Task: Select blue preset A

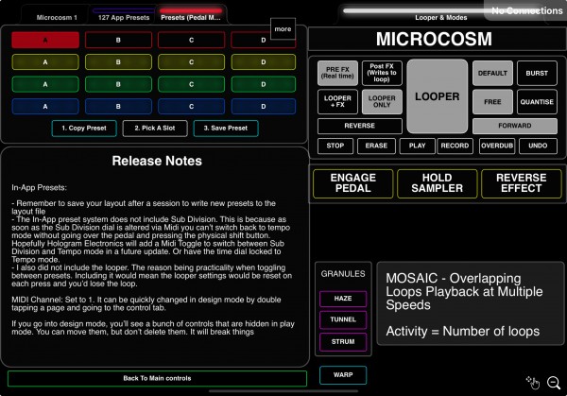Action: coord(45,106)
